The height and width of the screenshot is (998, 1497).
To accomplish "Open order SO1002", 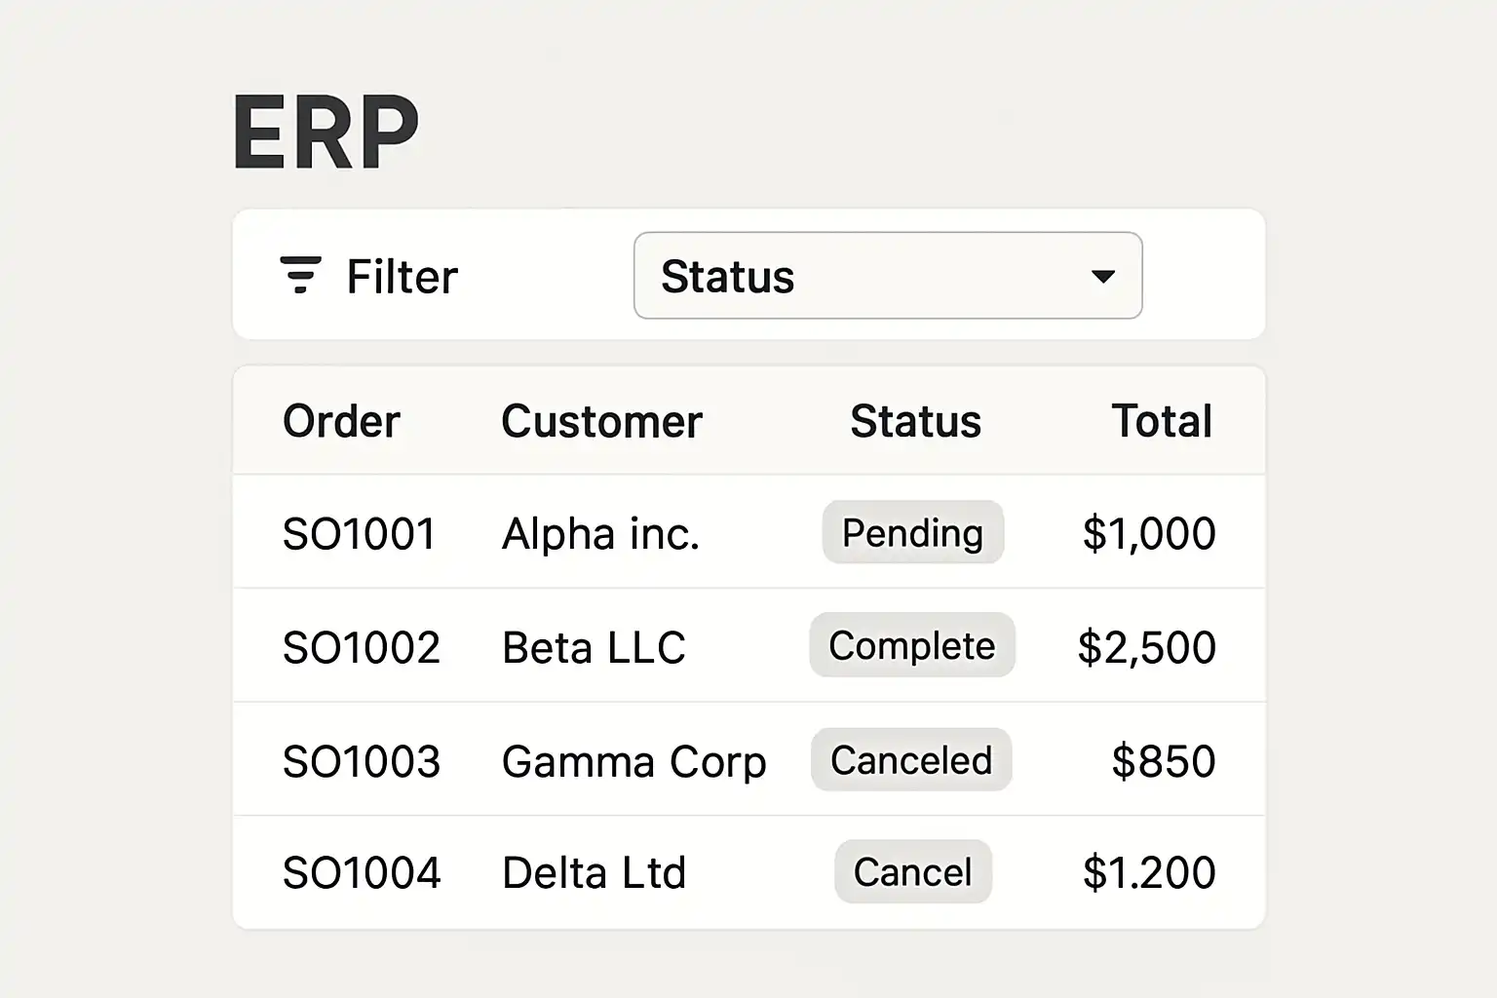I will point(361,647).
